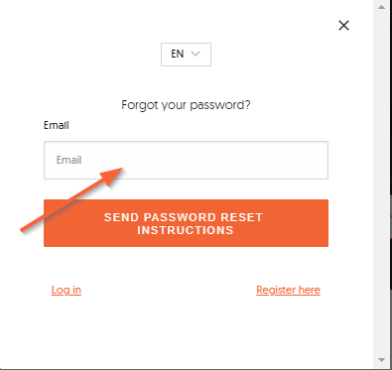Screen dimensions: 392x370
Task: Dismiss the dialog with the X icon
Action: (x=343, y=25)
